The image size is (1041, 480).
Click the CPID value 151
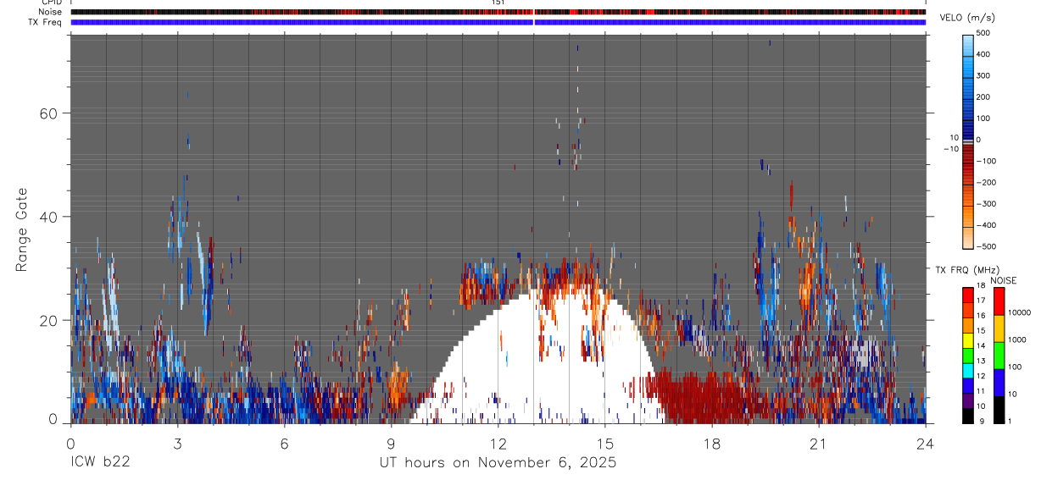click(x=498, y=3)
